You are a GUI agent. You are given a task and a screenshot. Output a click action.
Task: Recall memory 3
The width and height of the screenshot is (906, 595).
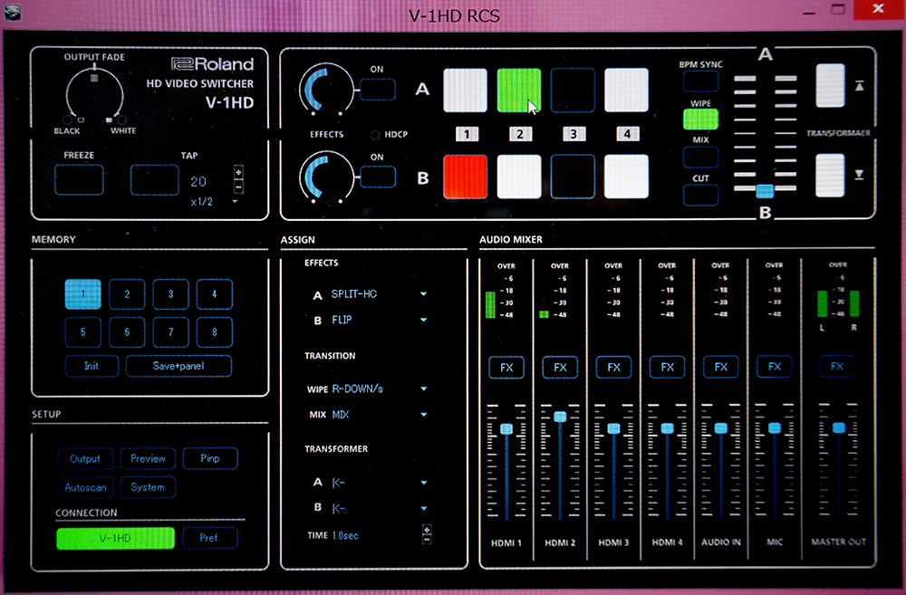coord(170,294)
